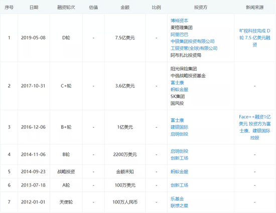This screenshot has width=276, height=213.
Task: Open the 博裕资本 investor link
Action: 179,21
